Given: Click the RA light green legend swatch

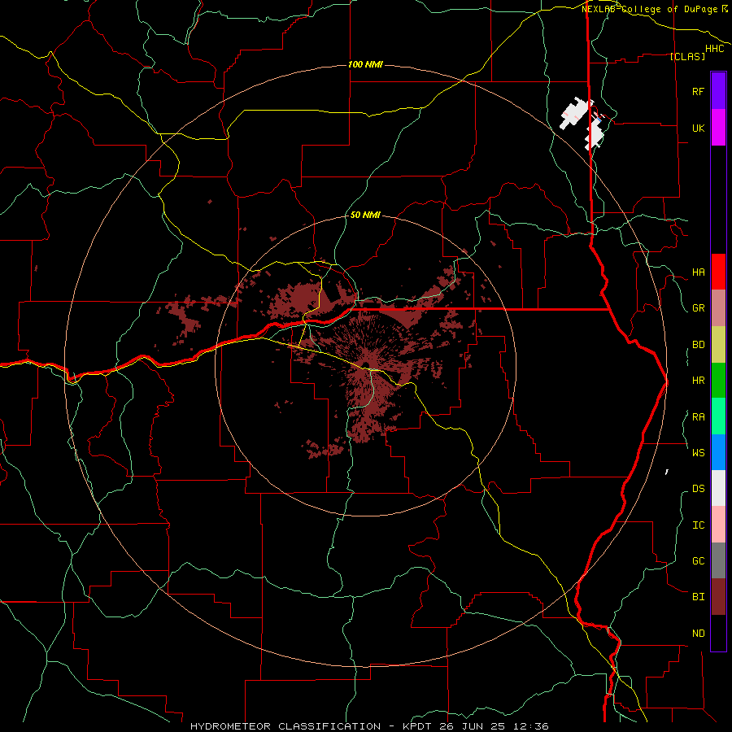Looking at the screenshot, I should 718,416.
